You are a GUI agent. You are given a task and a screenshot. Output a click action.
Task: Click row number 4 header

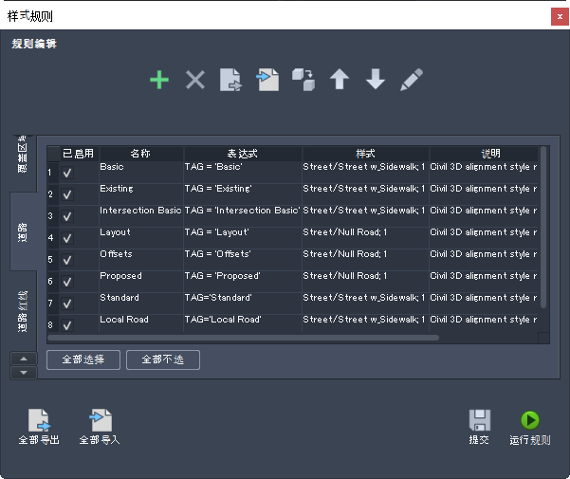tap(53, 238)
